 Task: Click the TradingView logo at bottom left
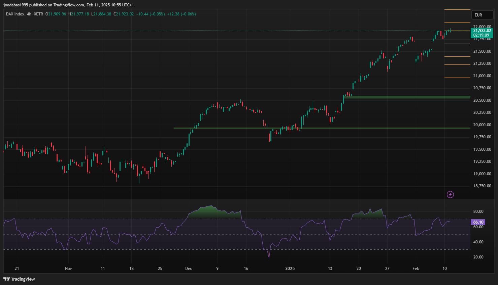coord(19,279)
